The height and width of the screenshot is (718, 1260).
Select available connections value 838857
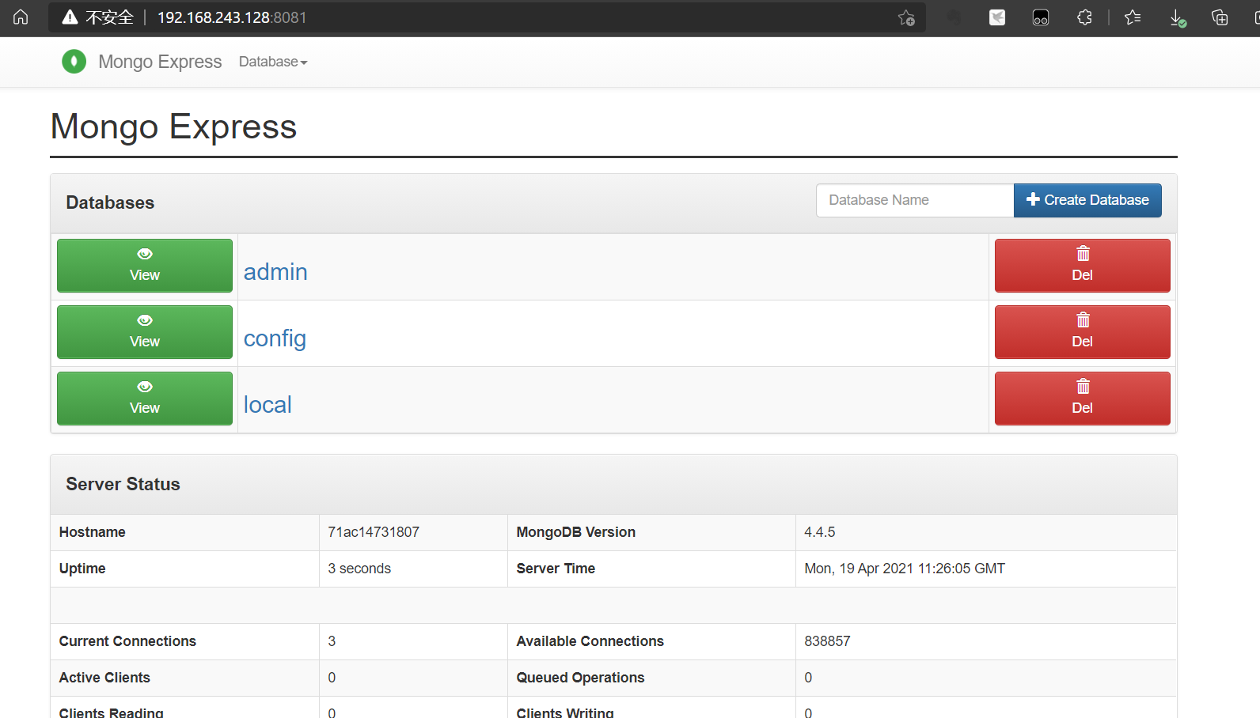(x=827, y=641)
